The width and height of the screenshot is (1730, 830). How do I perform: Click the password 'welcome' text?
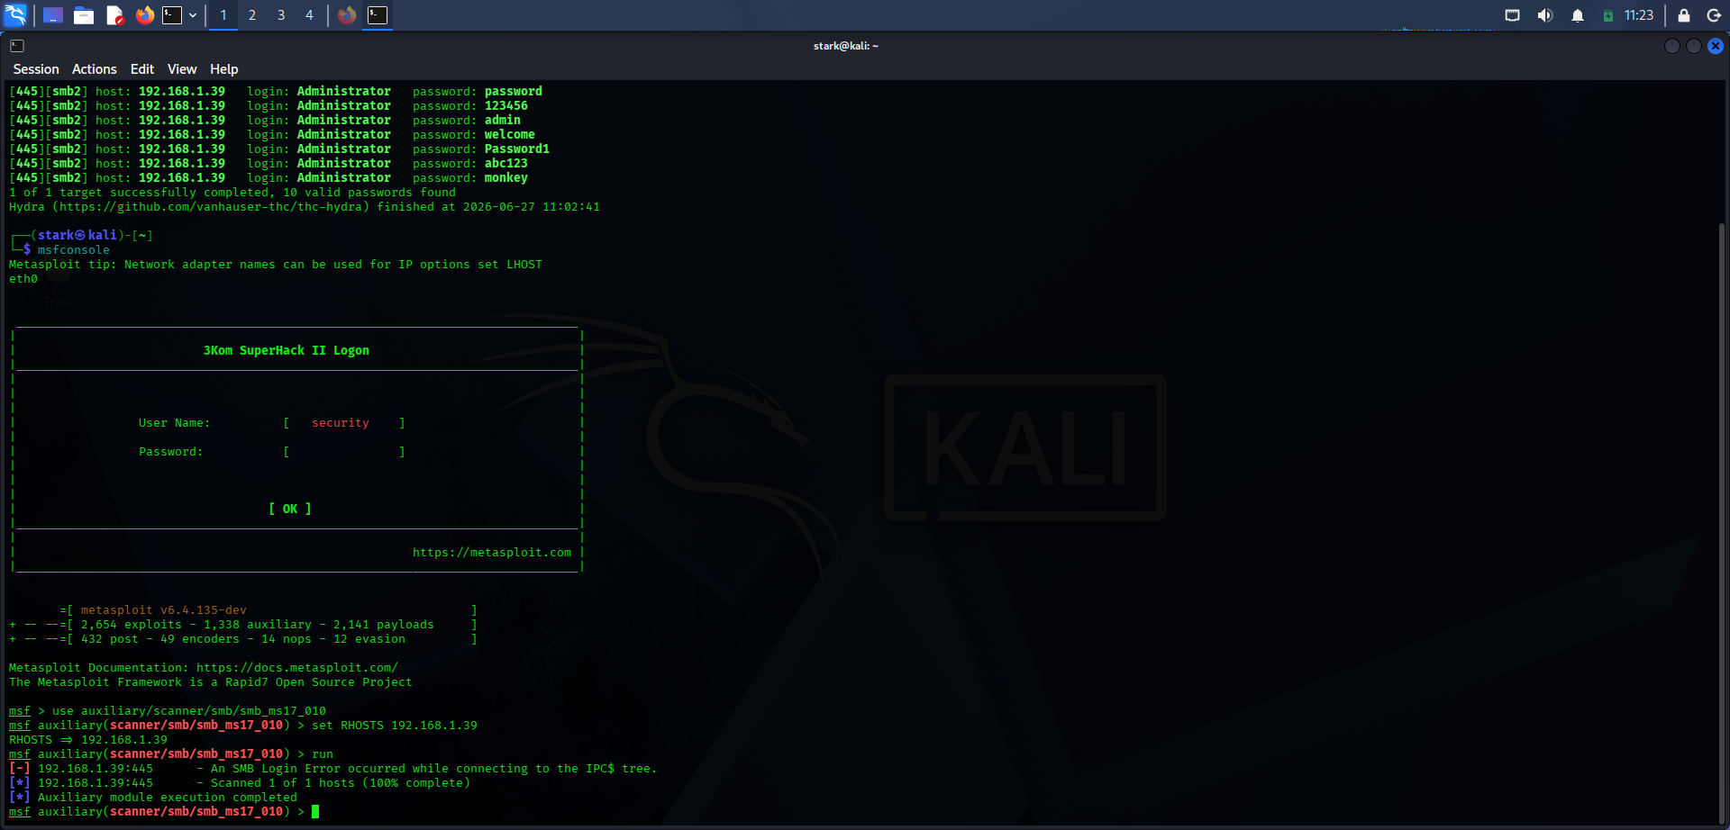pos(510,135)
